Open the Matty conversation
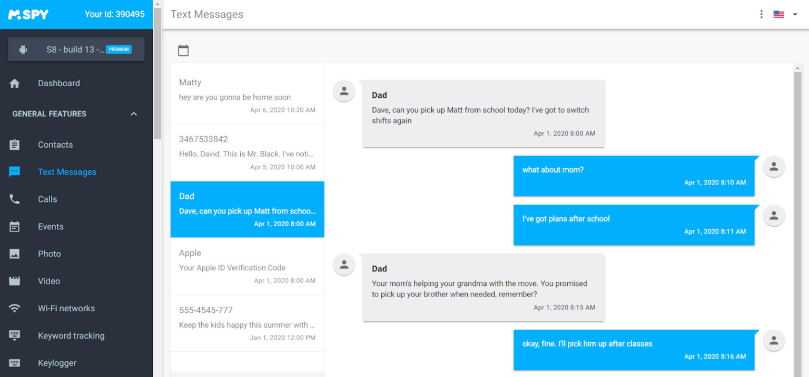The height and width of the screenshot is (377, 809). [x=247, y=96]
